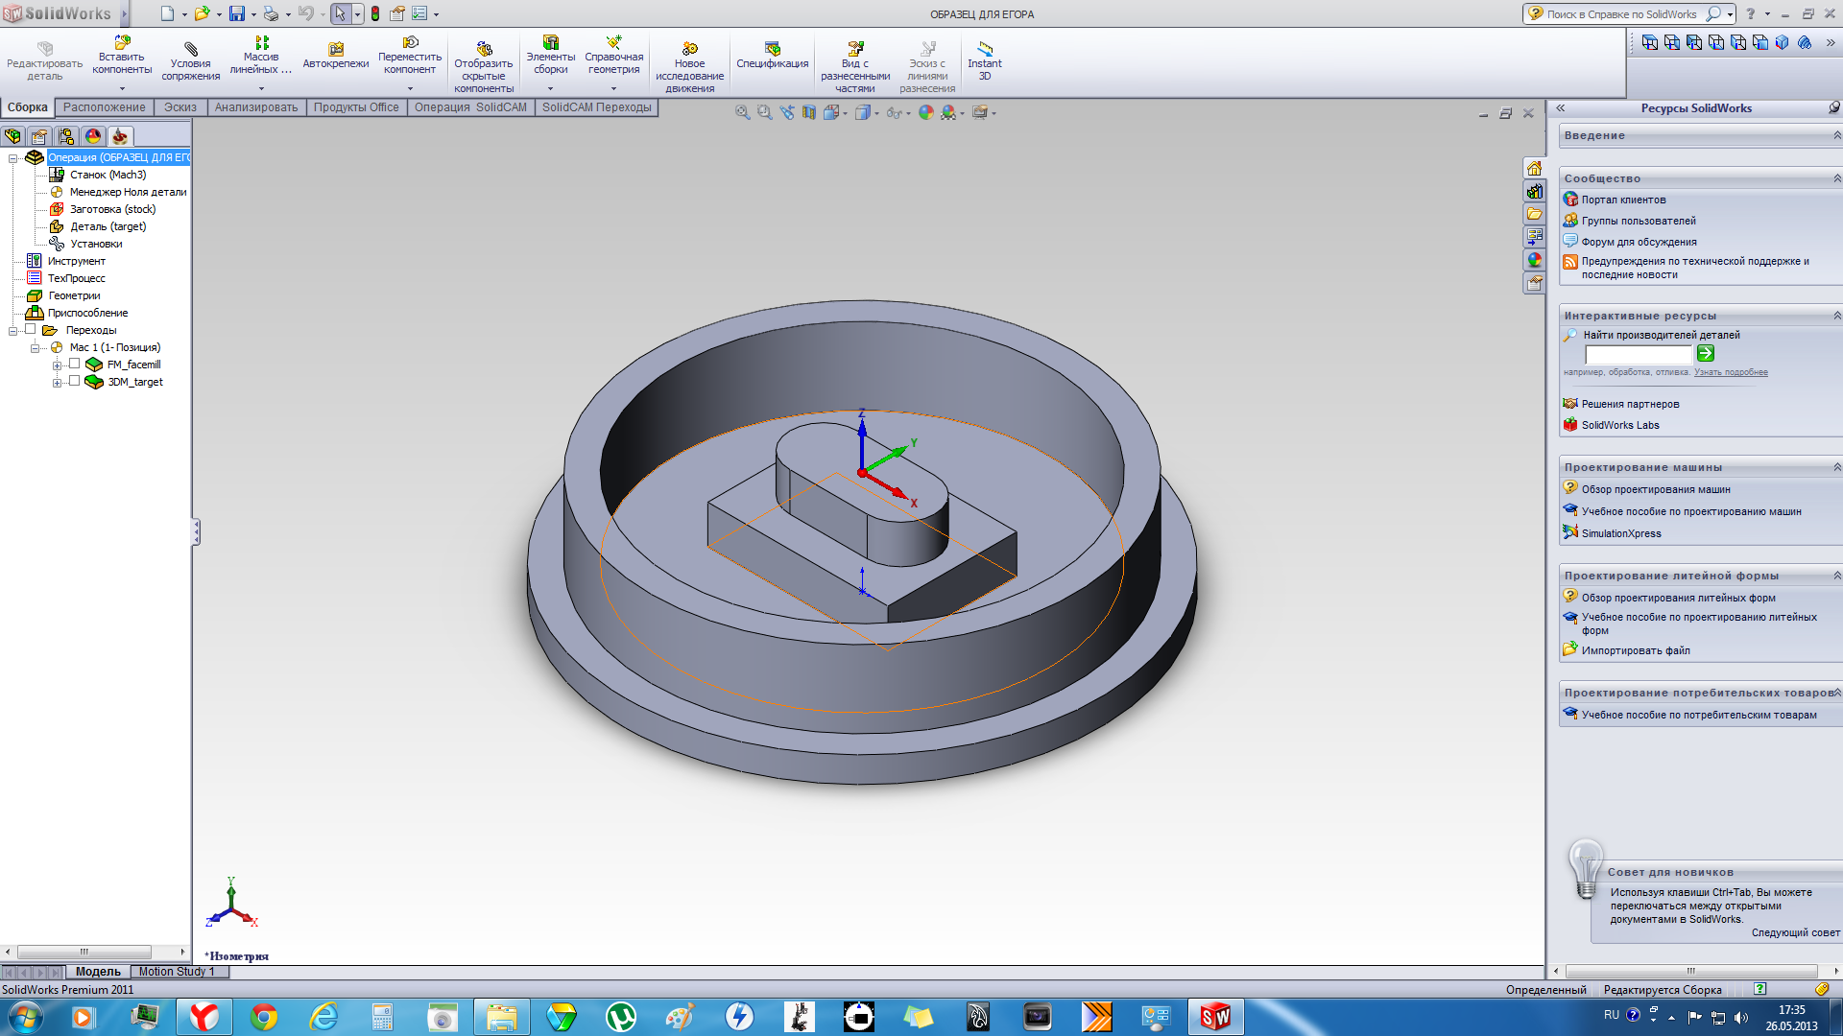Click the appearance color sphere icon in view toolbar

click(x=925, y=113)
